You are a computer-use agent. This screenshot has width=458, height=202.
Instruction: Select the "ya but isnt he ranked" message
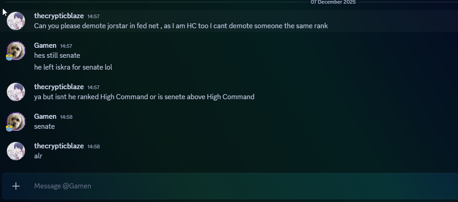click(144, 96)
